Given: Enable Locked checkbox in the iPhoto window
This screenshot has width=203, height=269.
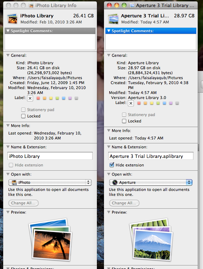Looking at the screenshot, I should point(23,116).
